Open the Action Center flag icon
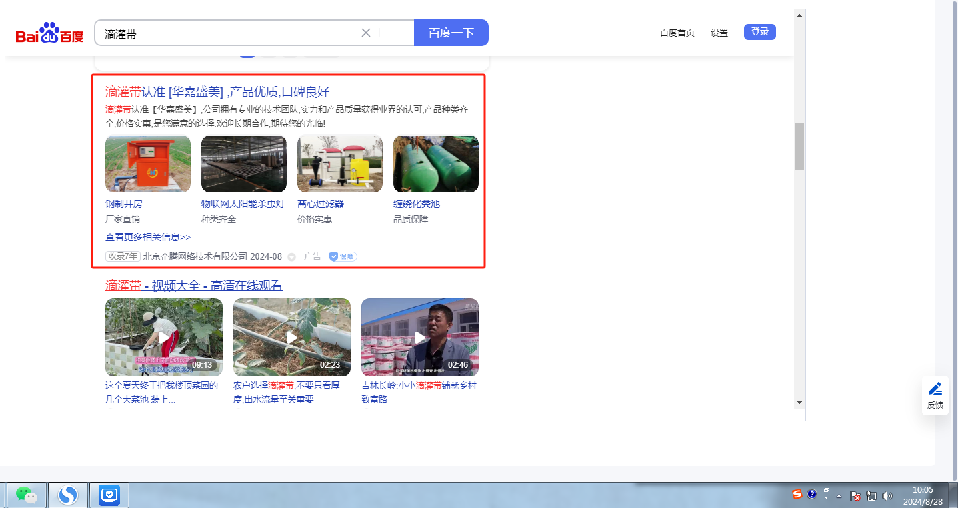958x508 pixels. point(855,495)
